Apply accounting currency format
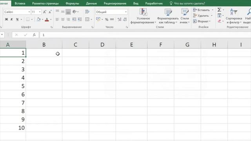 coord(98,19)
